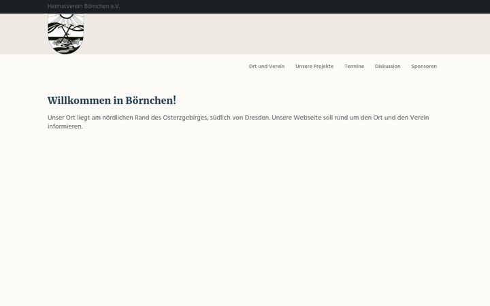The width and height of the screenshot is (490, 306).
Task: Click the Börnchen coat of arms logo
Action: pyautogui.click(x=65, y=34)
